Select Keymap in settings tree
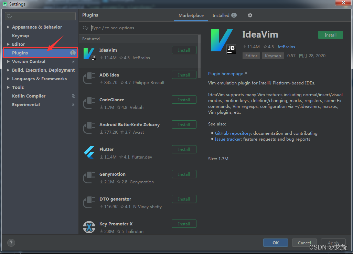This screenshot has height=254, width=353. pos(21,35)
